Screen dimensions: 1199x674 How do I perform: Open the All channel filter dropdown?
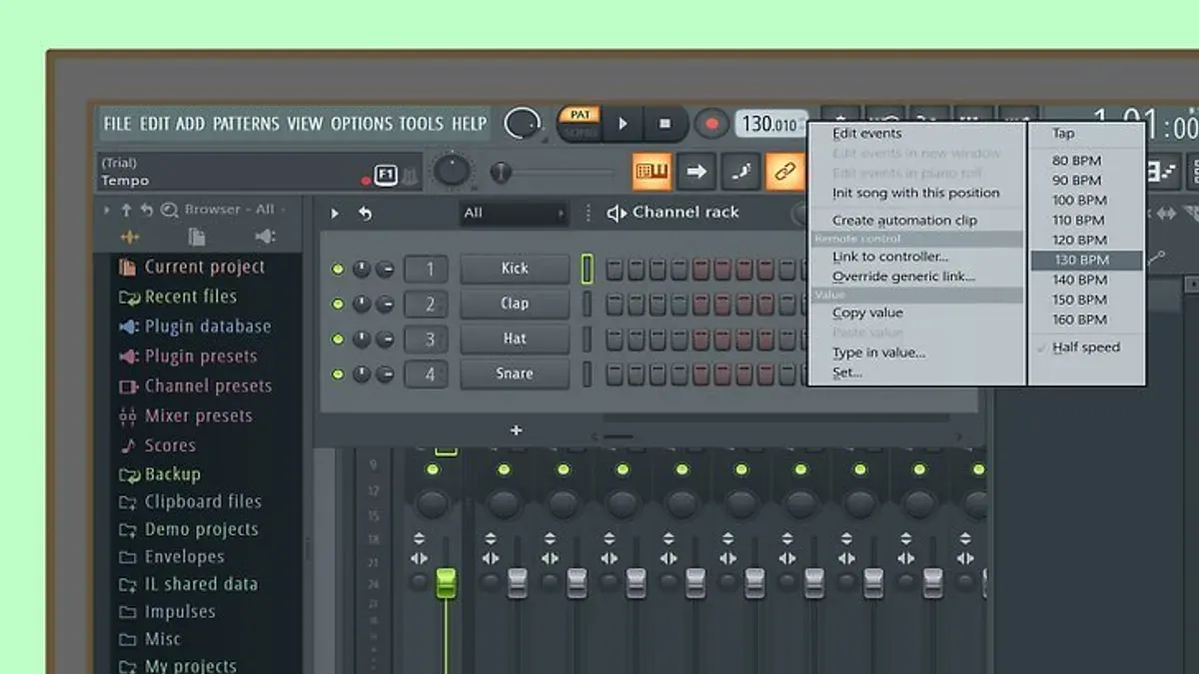pyautogui.click(x=514, y=213)
